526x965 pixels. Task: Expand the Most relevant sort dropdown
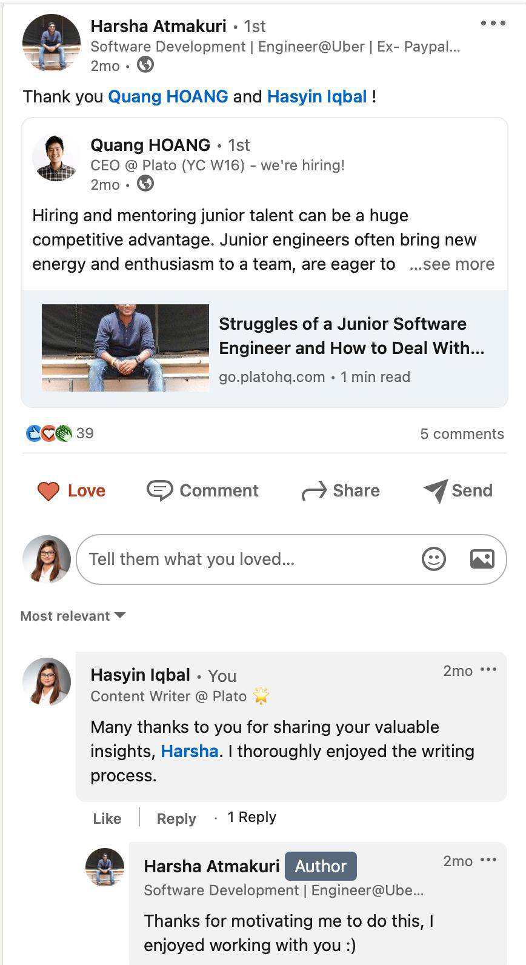coord(73,616)
